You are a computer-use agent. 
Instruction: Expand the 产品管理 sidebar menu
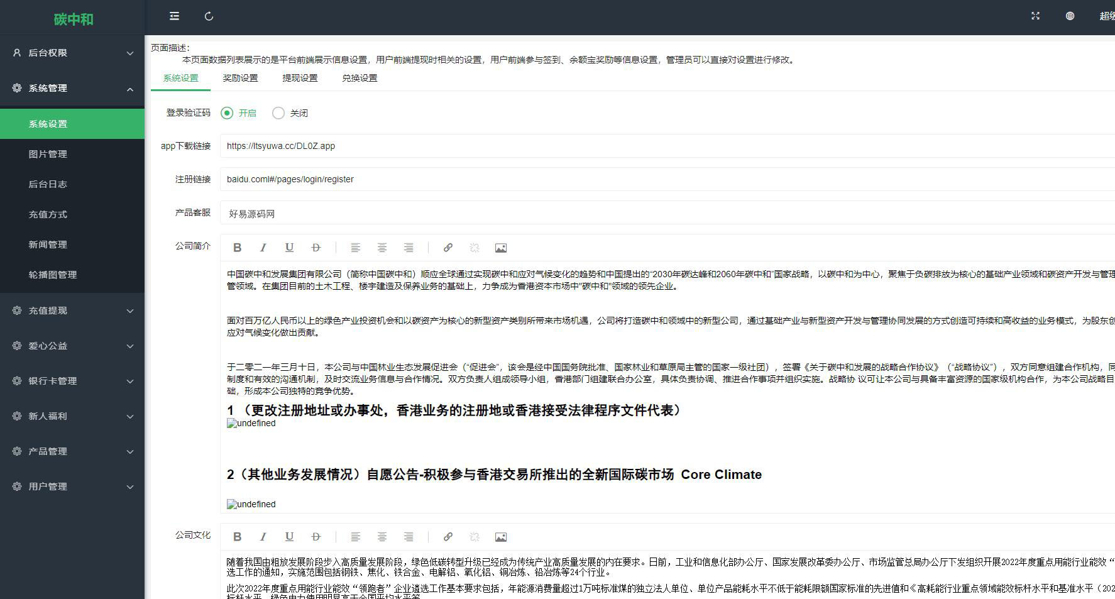72,451
